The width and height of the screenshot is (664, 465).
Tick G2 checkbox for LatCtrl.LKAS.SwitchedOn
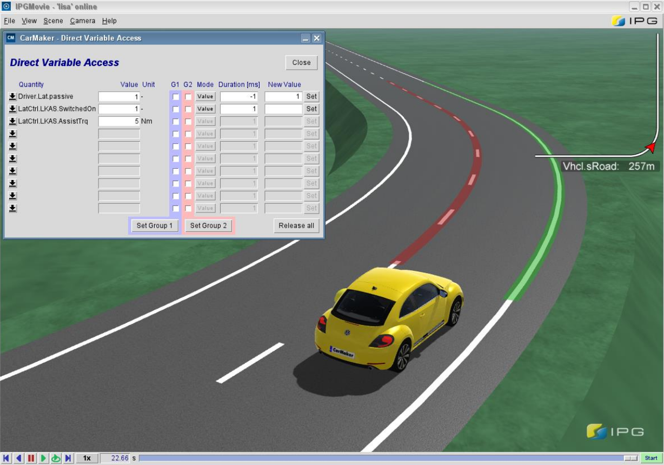click(x=188, y=109)
